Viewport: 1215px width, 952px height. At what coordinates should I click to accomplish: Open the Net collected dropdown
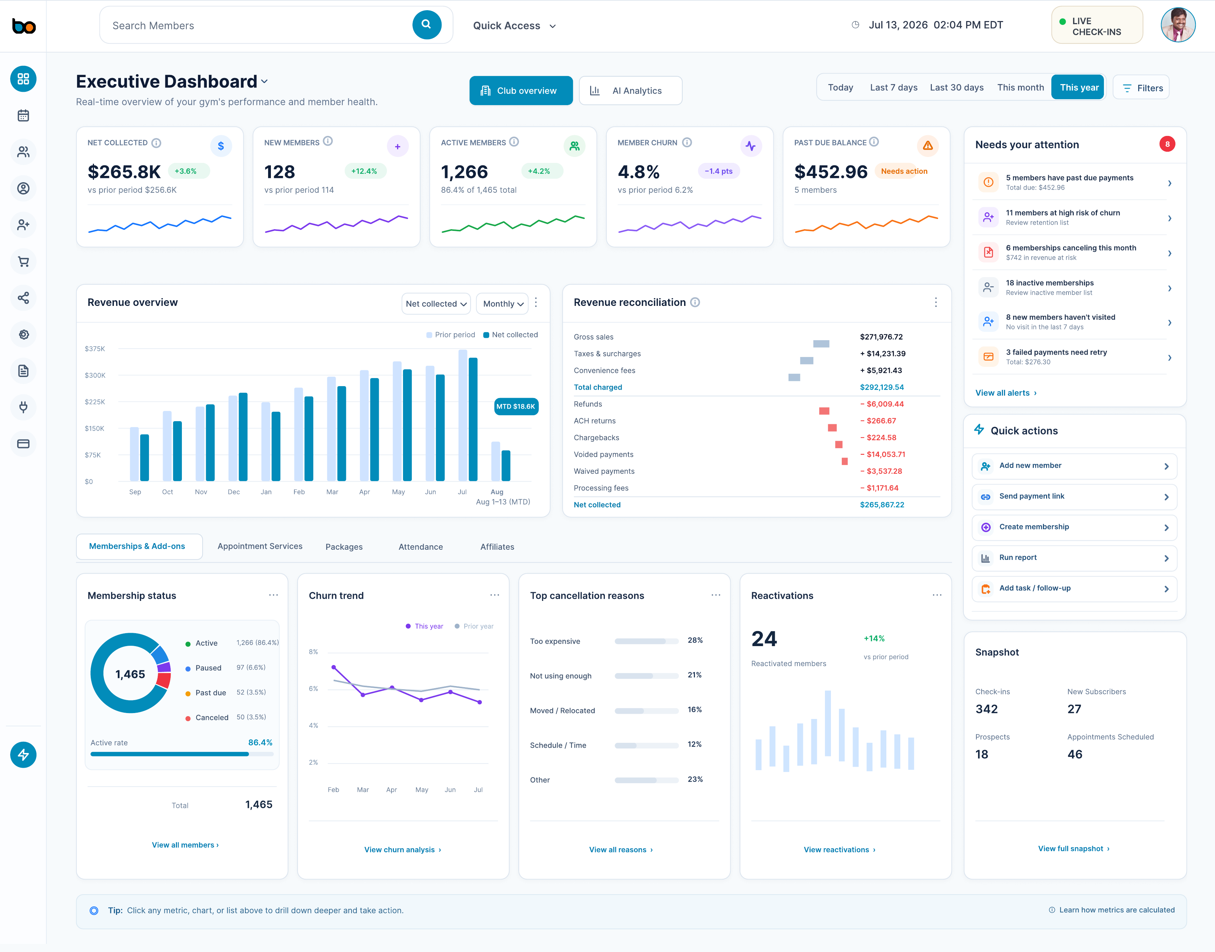coord(436,304)
